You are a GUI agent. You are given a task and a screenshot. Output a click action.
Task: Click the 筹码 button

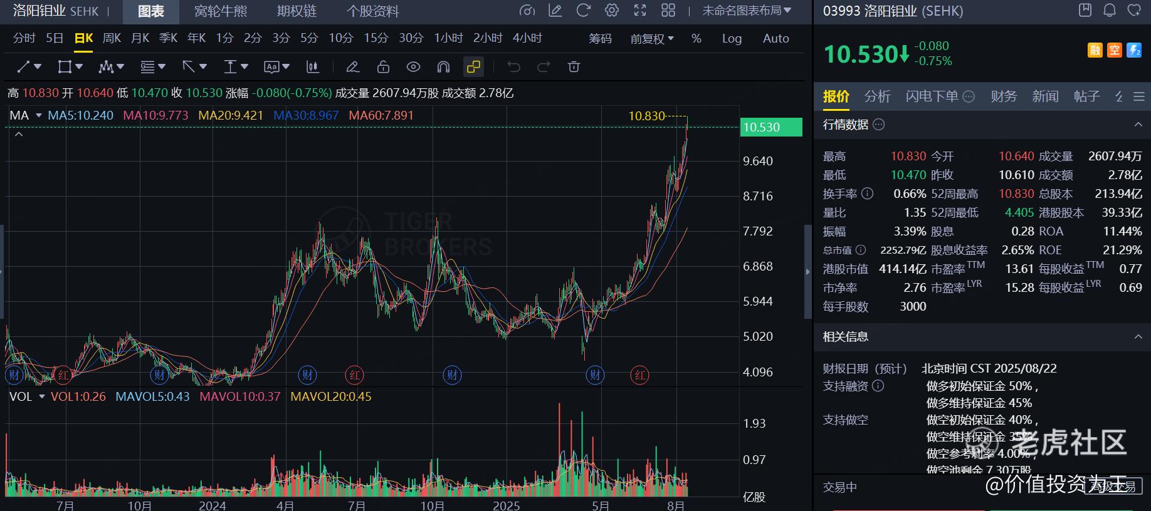pos(600,39)
